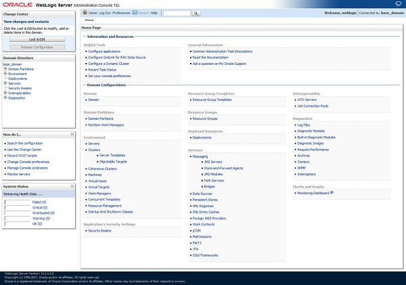406x285 pixels.
Task: Open Read the documentation link
Action: 210,58
